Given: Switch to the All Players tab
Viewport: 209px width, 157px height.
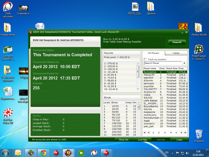Looking at the screenshot, I should tap(153, 53).
